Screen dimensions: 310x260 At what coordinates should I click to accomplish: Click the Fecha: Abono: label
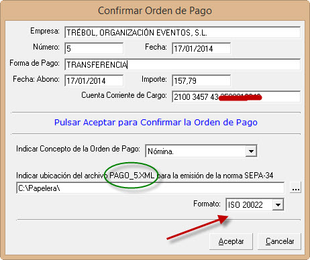36,79
